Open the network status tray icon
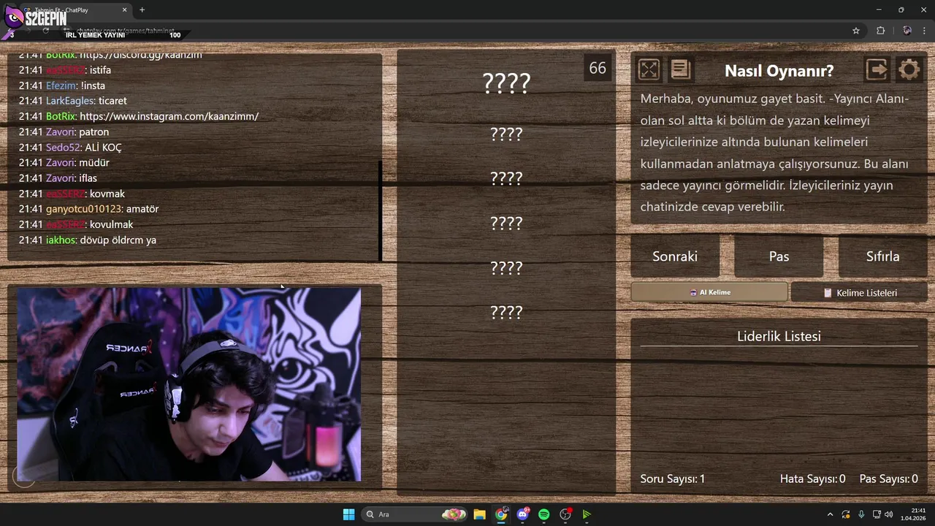The height and width of the screenshot is (526, 935). coord(877,514)
